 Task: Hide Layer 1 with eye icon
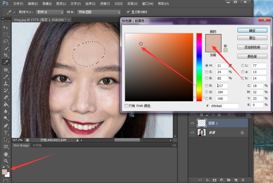[x=192, y=123]
